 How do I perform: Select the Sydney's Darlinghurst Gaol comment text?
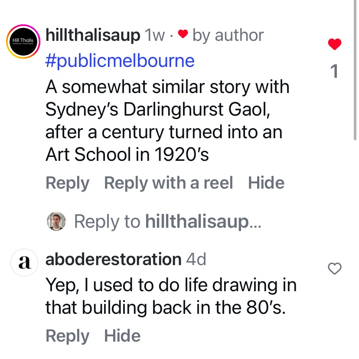[167, 121]
